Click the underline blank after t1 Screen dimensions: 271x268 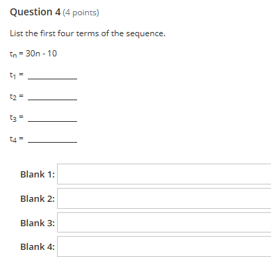(52, 79)
